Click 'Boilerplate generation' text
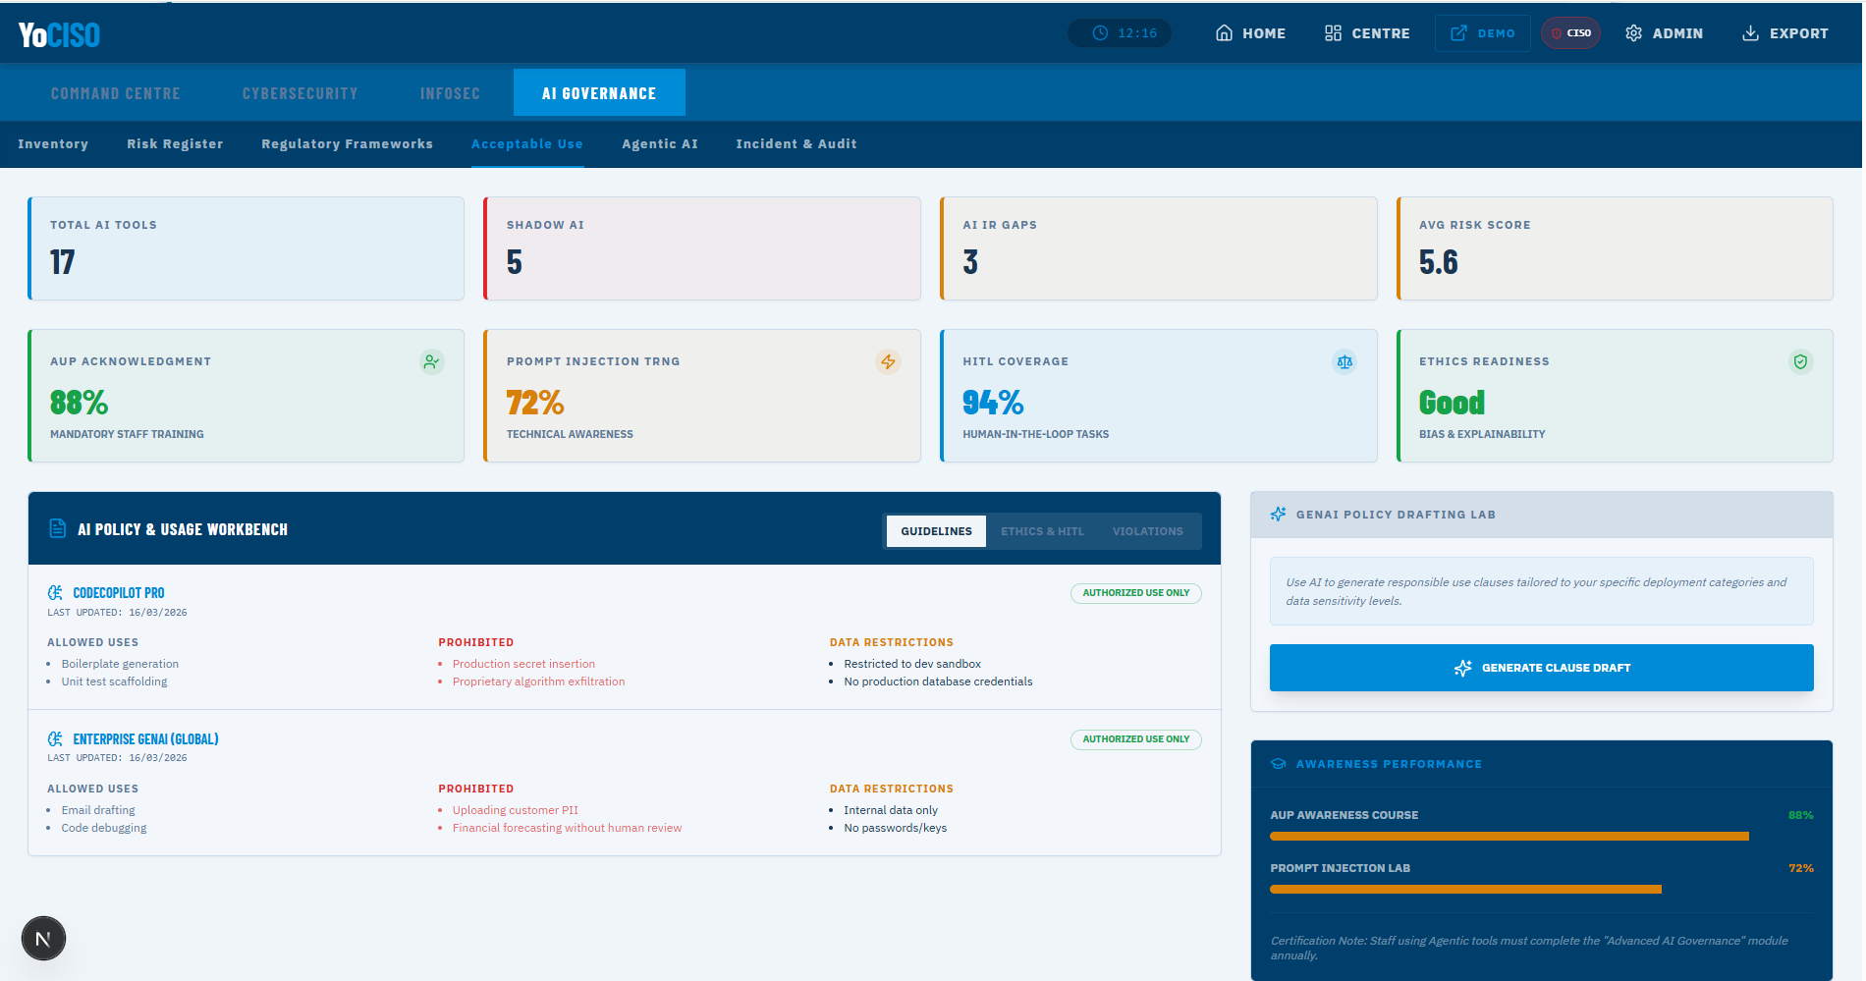 tap(120, 664)
